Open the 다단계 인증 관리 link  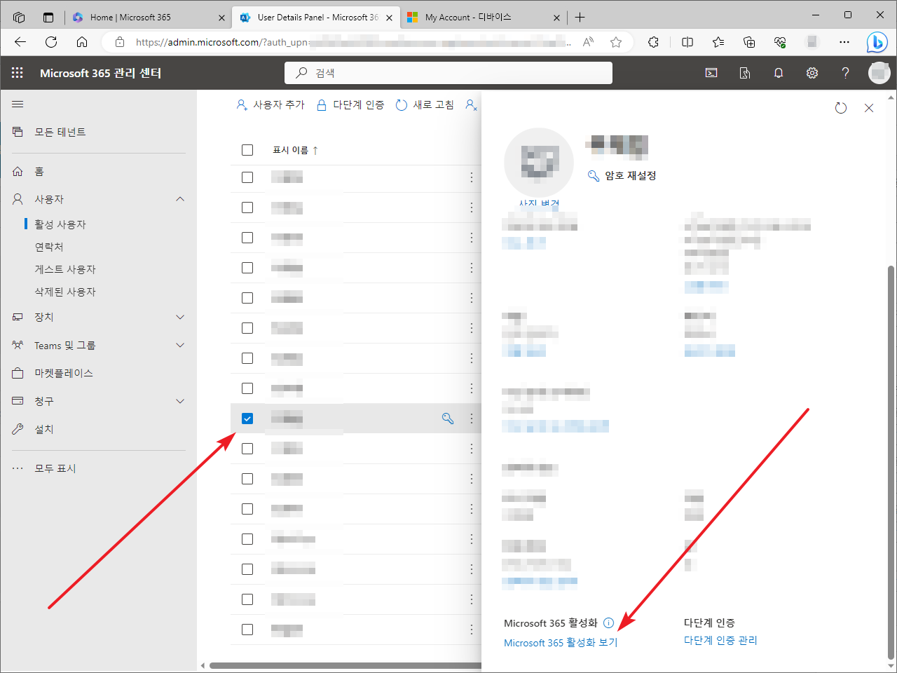720,641
